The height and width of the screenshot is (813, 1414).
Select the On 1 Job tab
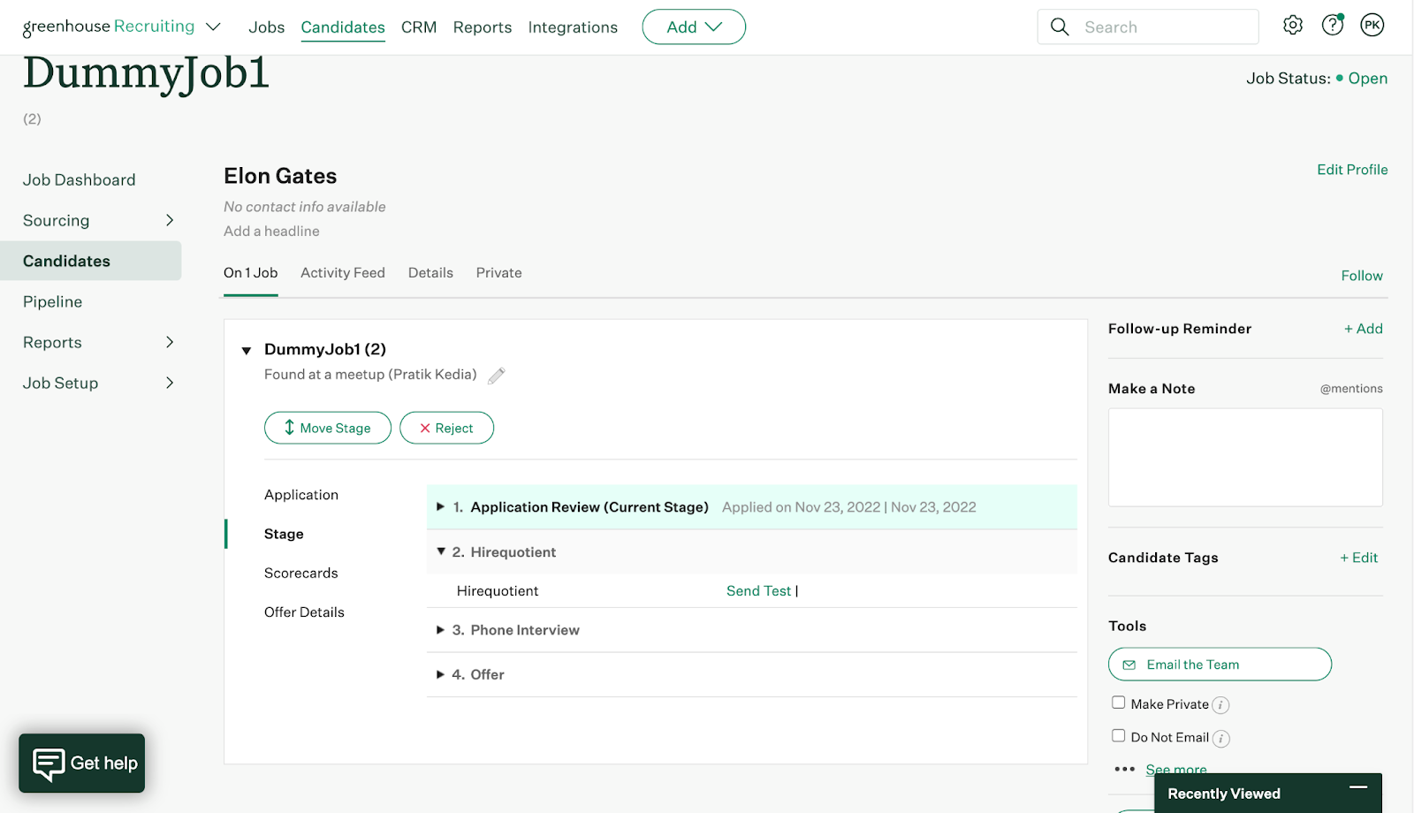(250, 273)
